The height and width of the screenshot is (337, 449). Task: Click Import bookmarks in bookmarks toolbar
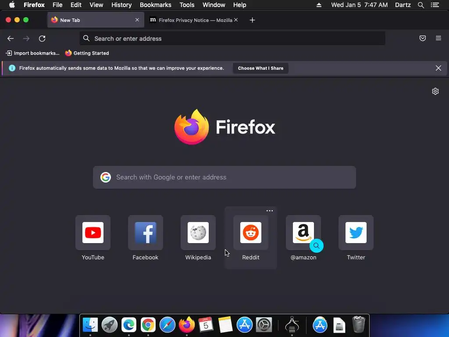pos(32,53)
